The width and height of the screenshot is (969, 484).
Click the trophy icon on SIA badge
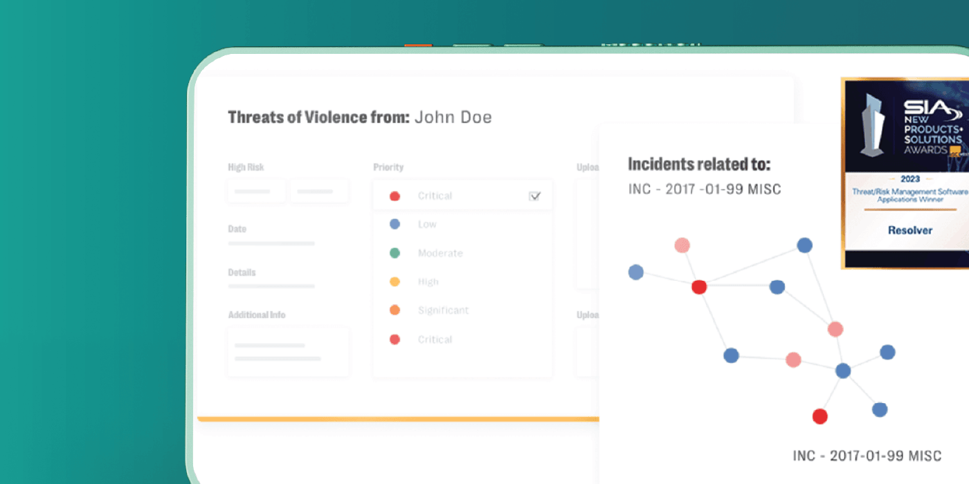tap(874, 127)
